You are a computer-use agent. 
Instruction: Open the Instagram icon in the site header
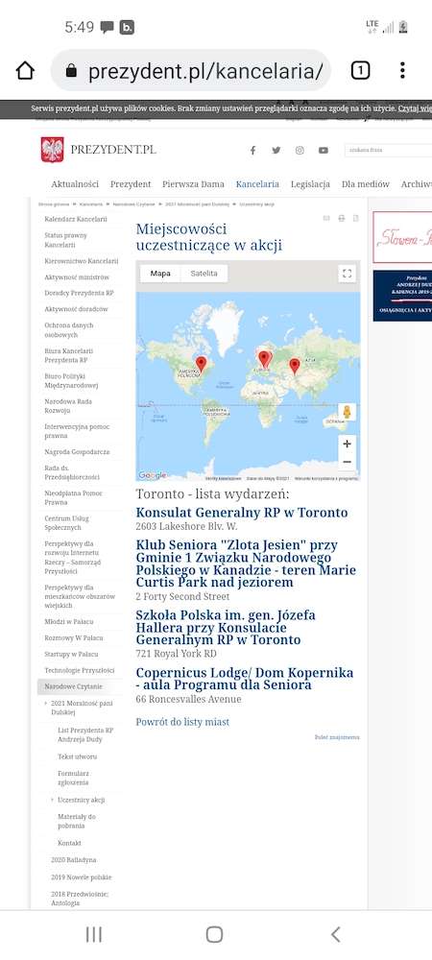pyautogui.click(x=300, y=150)
